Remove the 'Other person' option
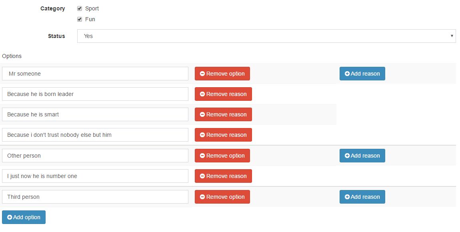 222,156
